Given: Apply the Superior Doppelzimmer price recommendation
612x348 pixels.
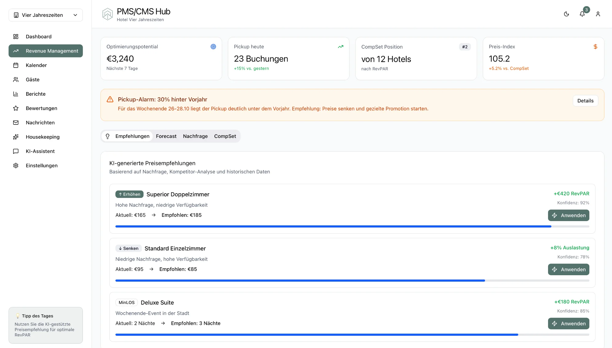Looking at the screenshot, I should pos(568,215).
